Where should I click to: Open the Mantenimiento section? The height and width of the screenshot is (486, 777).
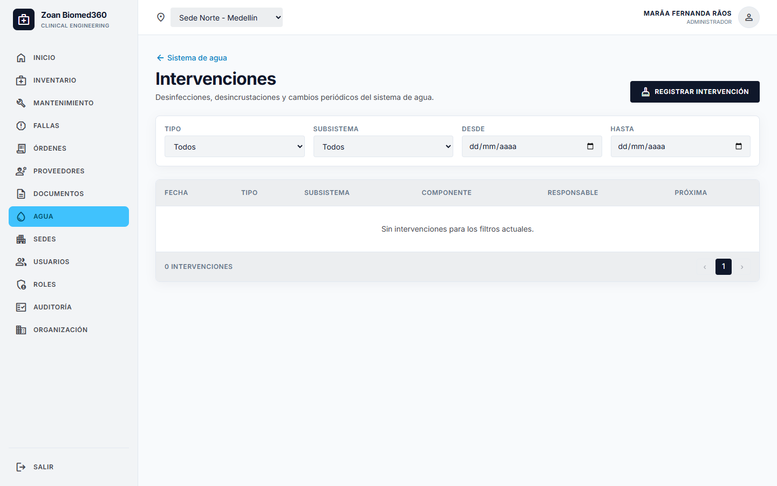point(69,103)
